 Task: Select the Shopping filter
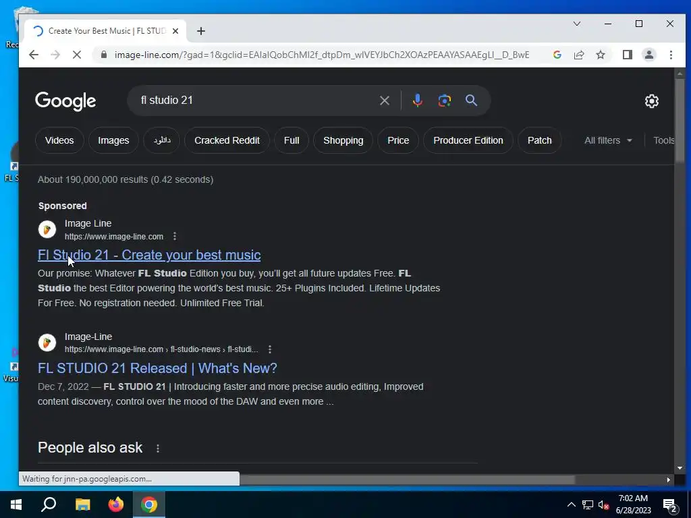343,140
